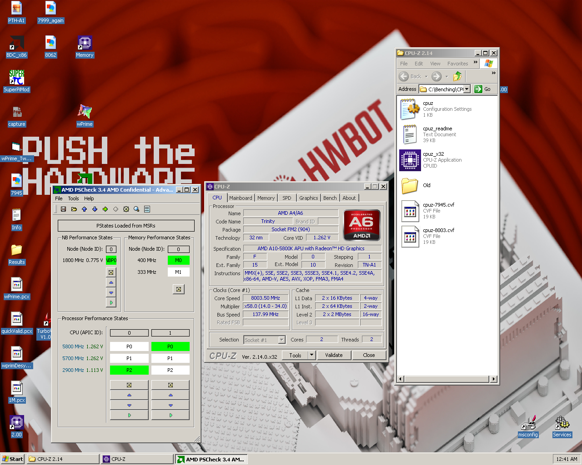Click the blue down arrow in PSCheck toolbar

(x=95, y=209)
